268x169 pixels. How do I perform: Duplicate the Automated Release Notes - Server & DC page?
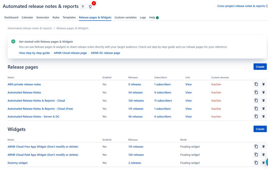(x=256, y=116)
